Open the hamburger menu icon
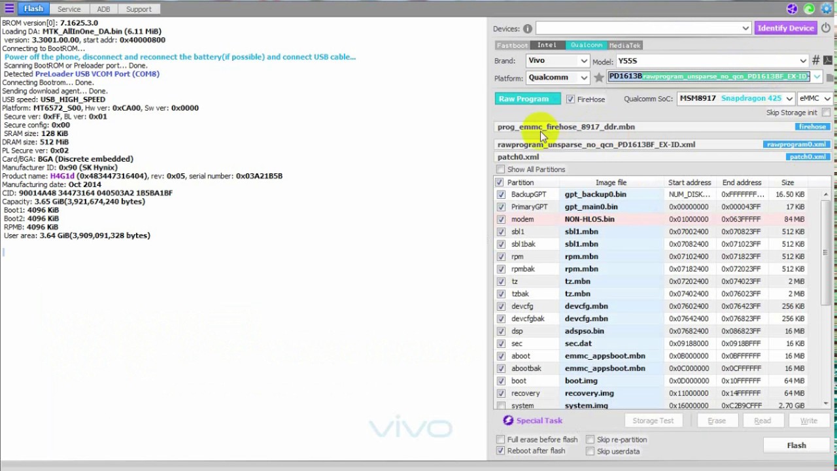Viewport: 837px width, 471px height. [9, 9]
